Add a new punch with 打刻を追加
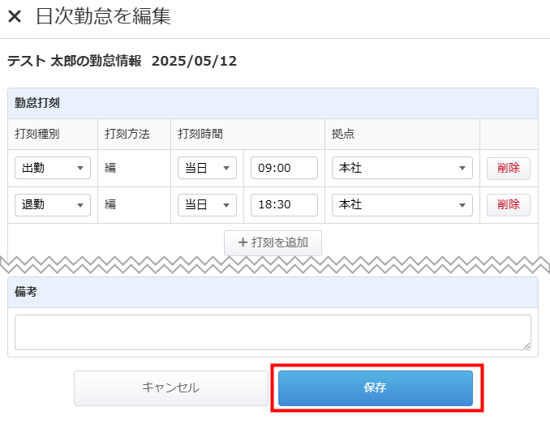Screen dimensions: 550x424 273,242
